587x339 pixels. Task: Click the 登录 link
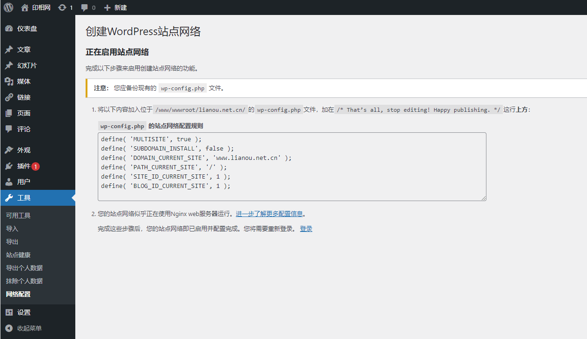tap(306, 229)
